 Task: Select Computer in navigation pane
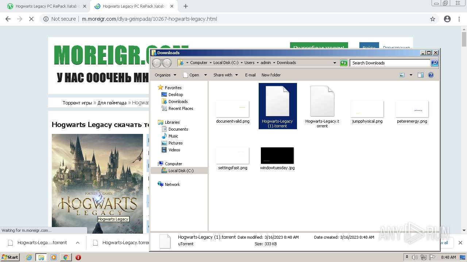(x=173, y=164)
